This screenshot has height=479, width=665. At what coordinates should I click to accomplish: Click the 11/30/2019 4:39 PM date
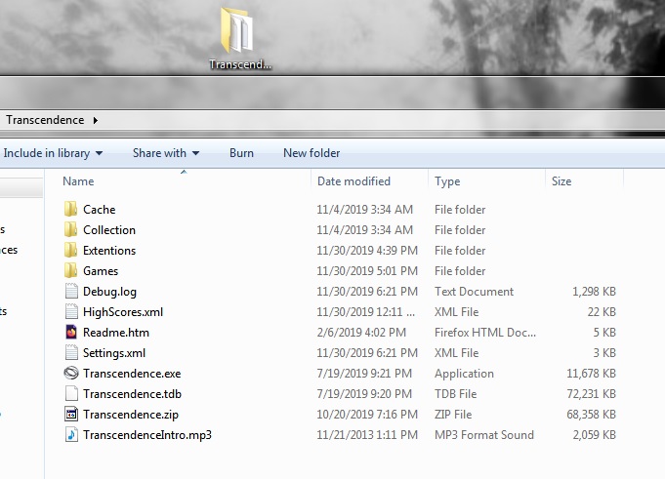367,251
